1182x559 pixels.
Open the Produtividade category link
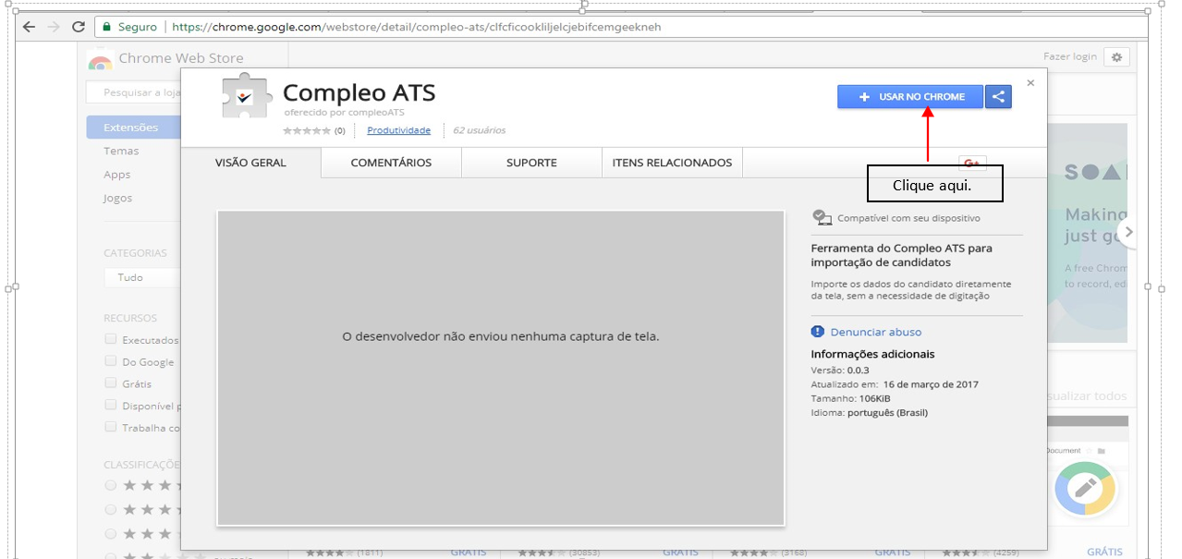[399, 130]
